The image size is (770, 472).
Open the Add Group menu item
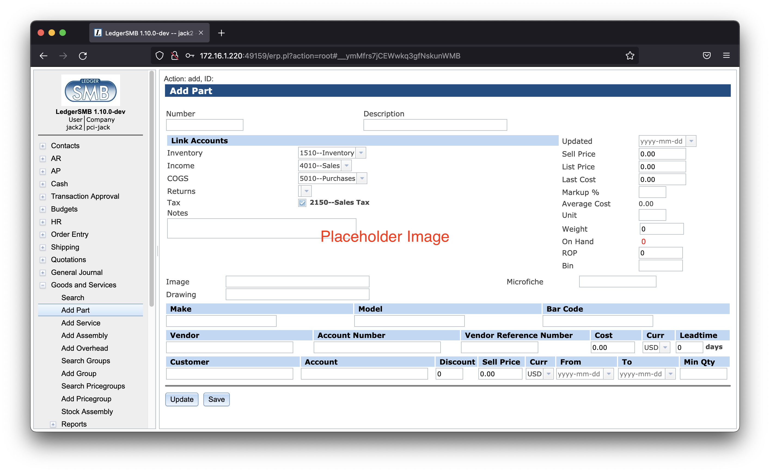79,373
